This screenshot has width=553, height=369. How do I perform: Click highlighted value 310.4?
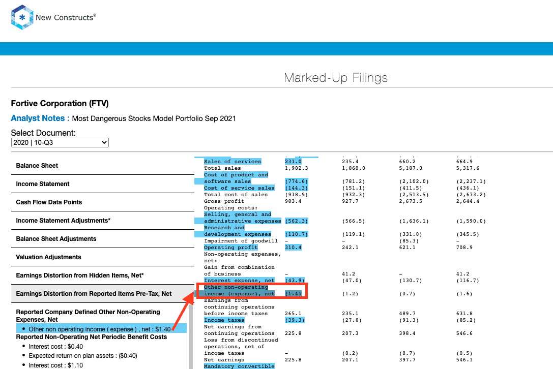click(293, 248)
